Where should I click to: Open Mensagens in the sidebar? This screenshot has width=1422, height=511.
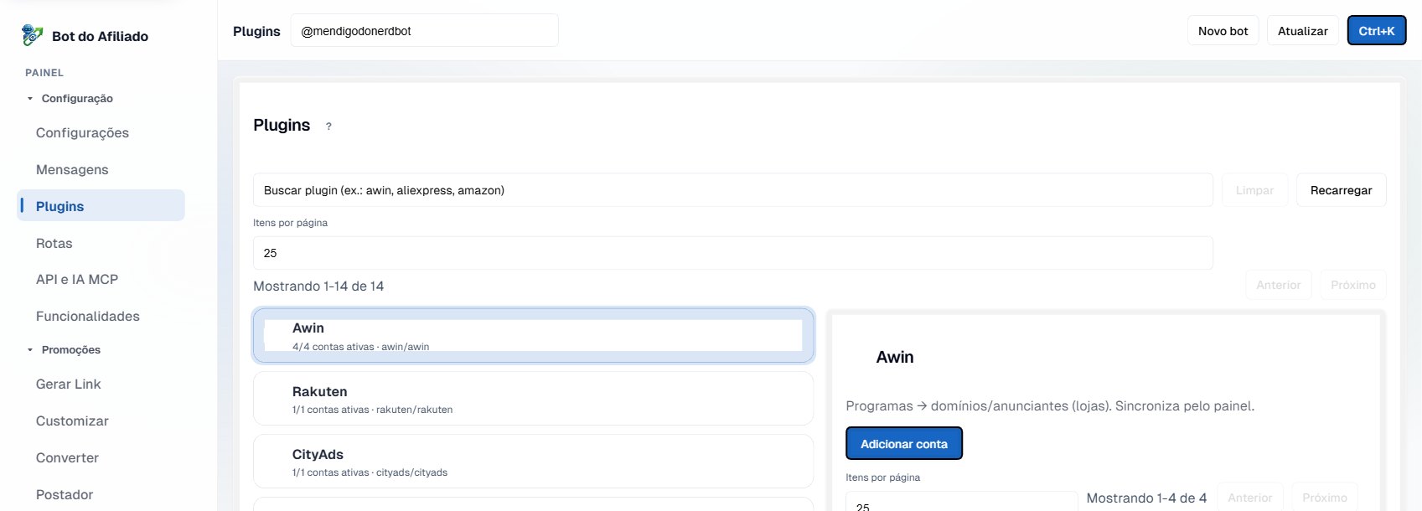72,169
